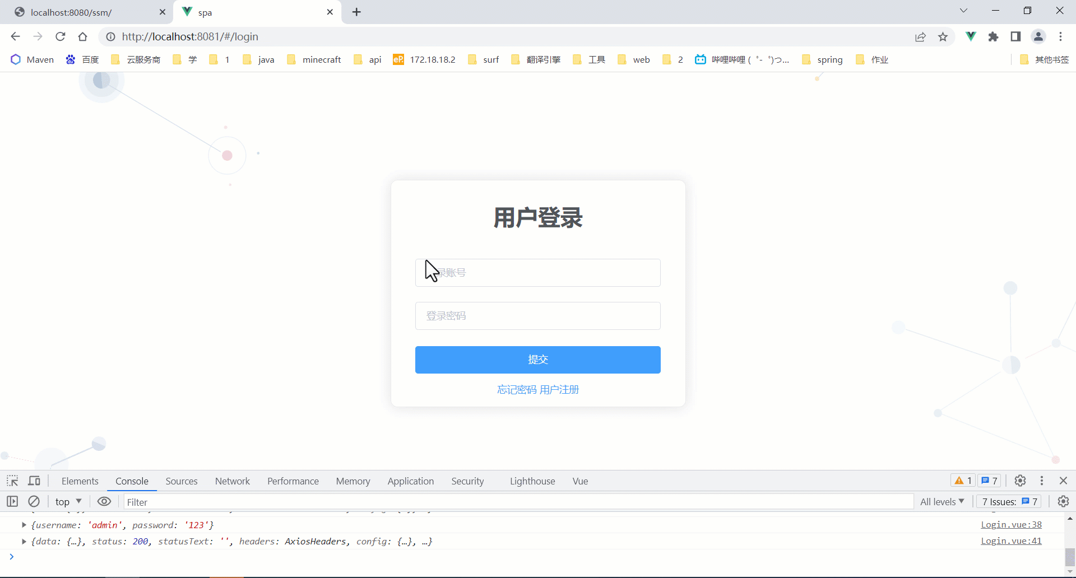Open the 翻译引擎 bookmark folder
Viewport: 1076px width, 578px height.
tap(536, 59)
